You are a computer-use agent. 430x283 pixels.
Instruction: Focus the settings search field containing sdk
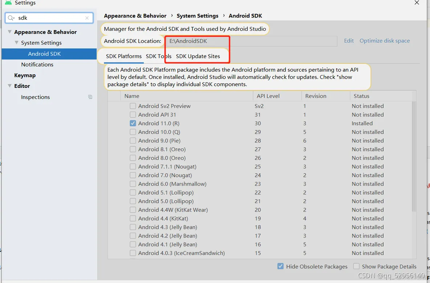click(49, 18)
